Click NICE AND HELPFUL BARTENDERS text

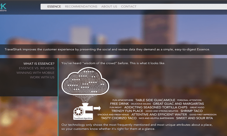(x=156, y=118)
